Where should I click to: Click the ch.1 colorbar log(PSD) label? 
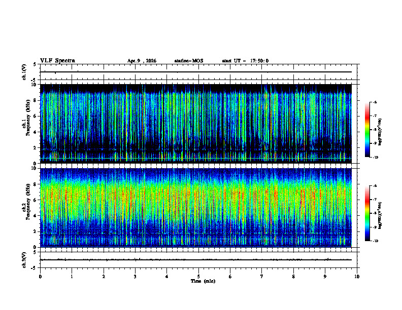(x=380, y=132)
